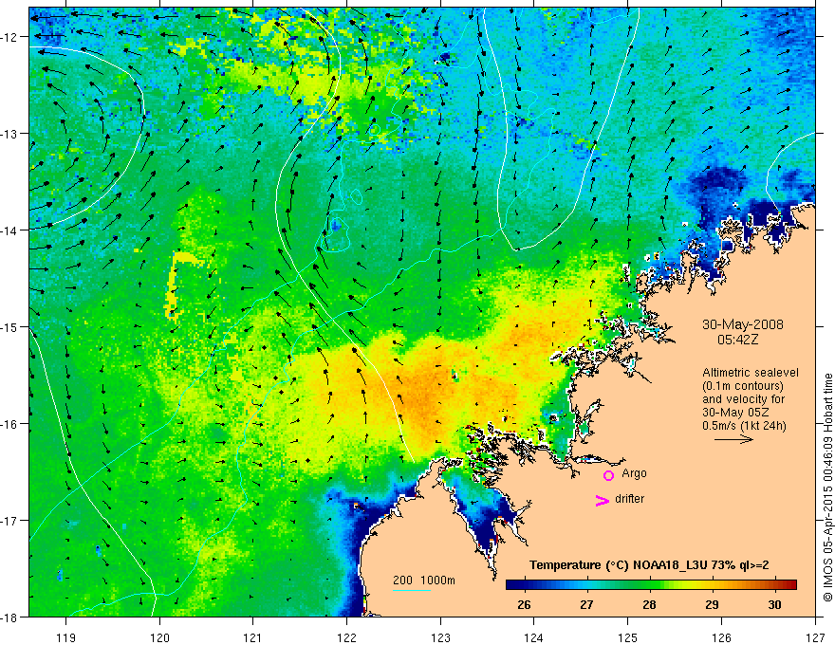Viewport: 835px width, 645px height.
Task: Click the longitude axis label '123'
Action: pyautogui.click(x=440, y=637)
